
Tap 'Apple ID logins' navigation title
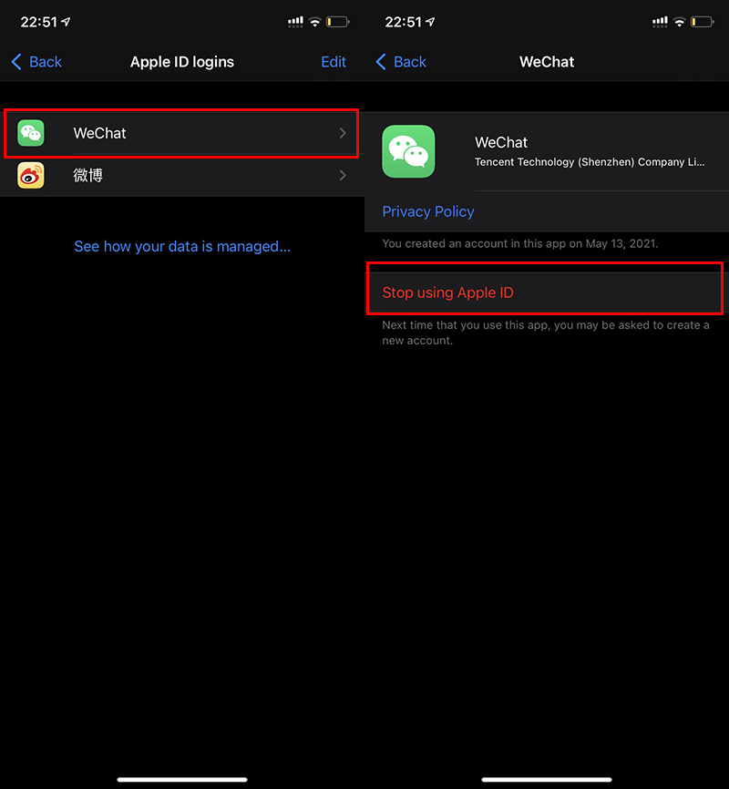coord(182,62)
